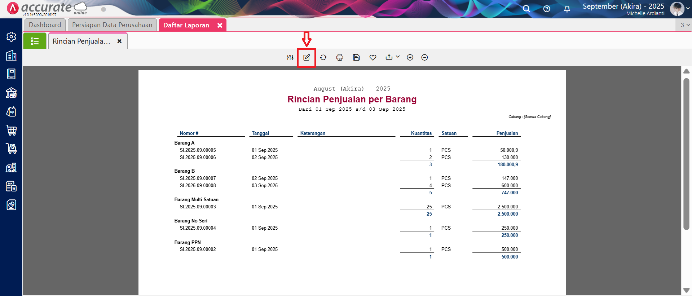This screenshot has width=692, height=296.
Task: Click the green report list button
Action: [35, 41]
